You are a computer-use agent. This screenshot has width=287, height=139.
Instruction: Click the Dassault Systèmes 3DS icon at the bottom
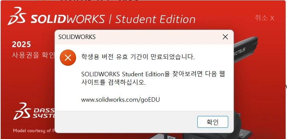coord(22,111)
